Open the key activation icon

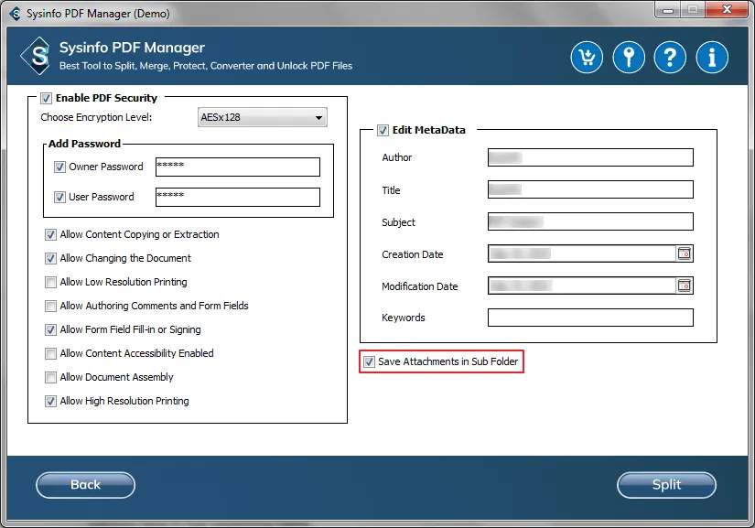[629, 58]
